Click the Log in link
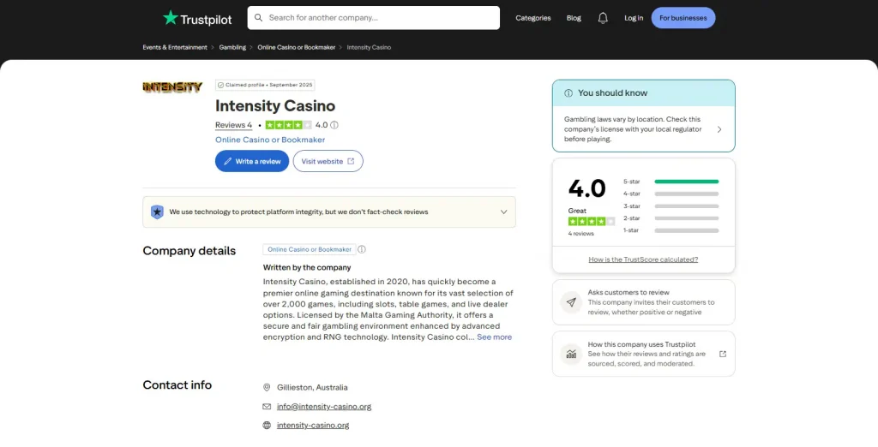 click(x=634, y=18)
